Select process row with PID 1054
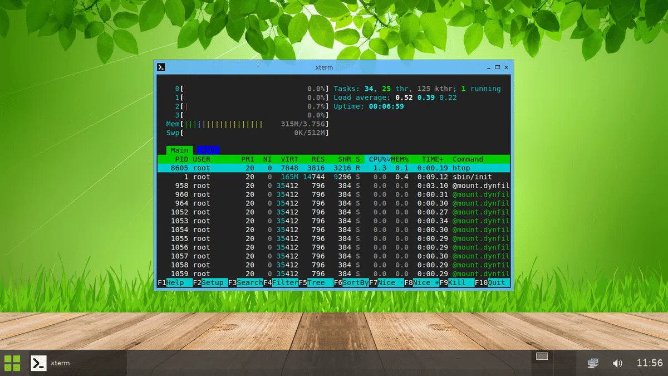The width and height of the screenshot is (668, 376). point(333,229)
